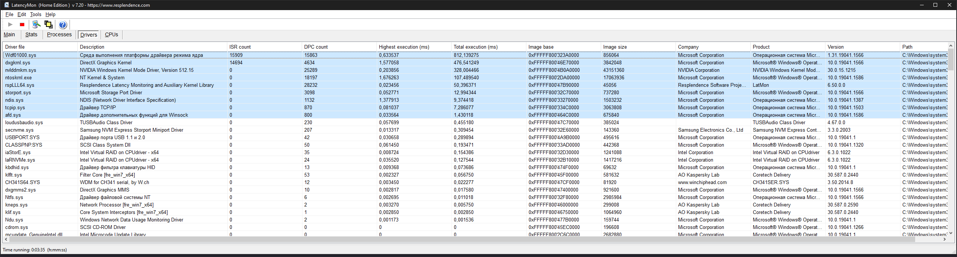Select the klflt.sys driver row
957x257 pixels.
(475, 175)
